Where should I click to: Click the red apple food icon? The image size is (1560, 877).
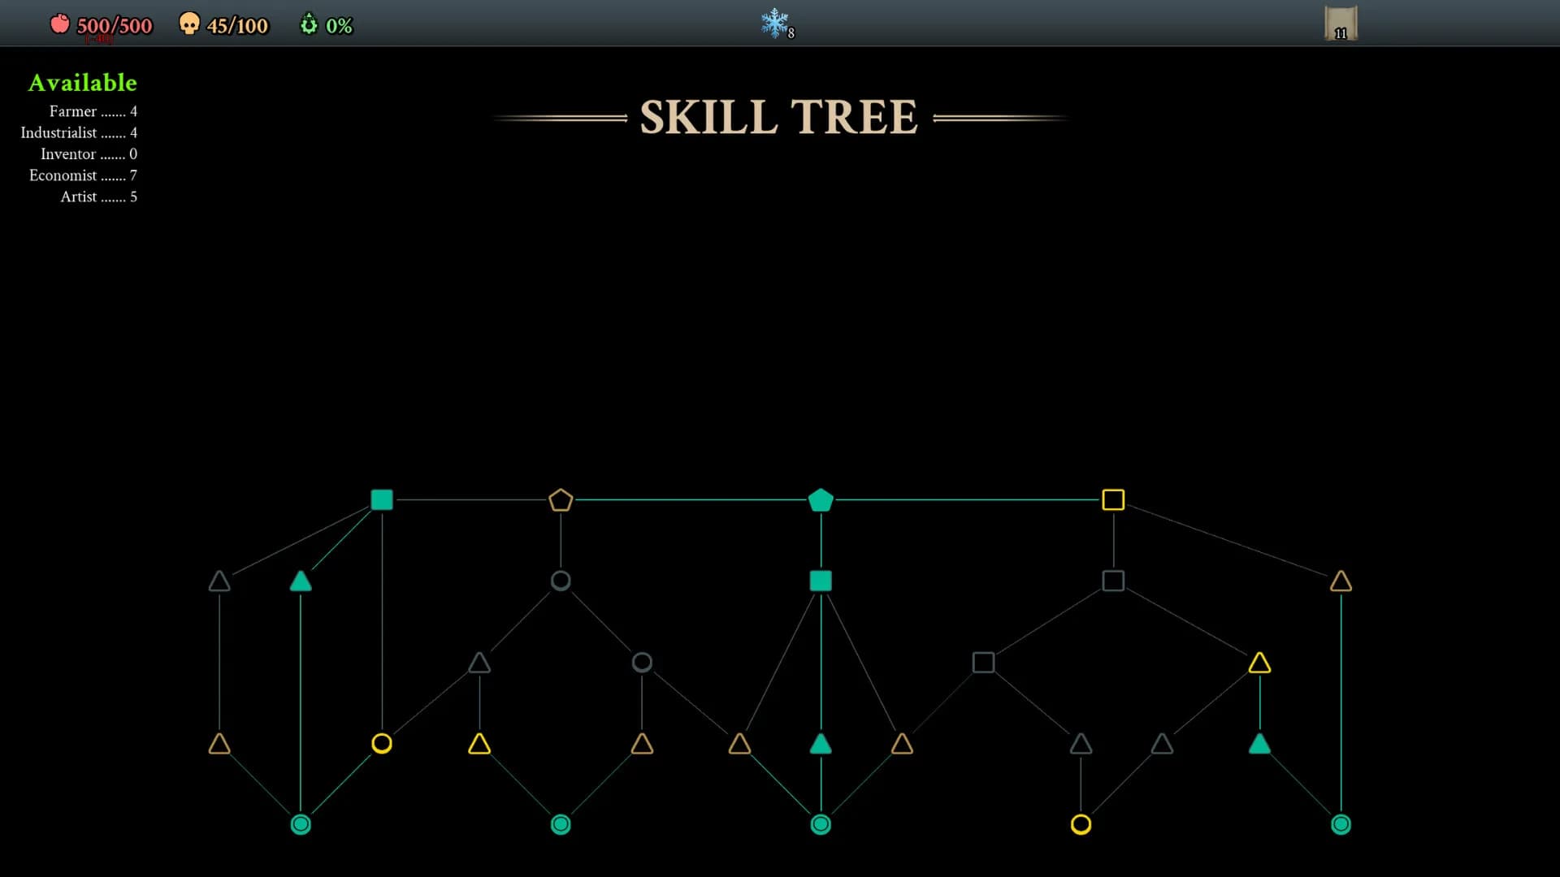point(59,24)
